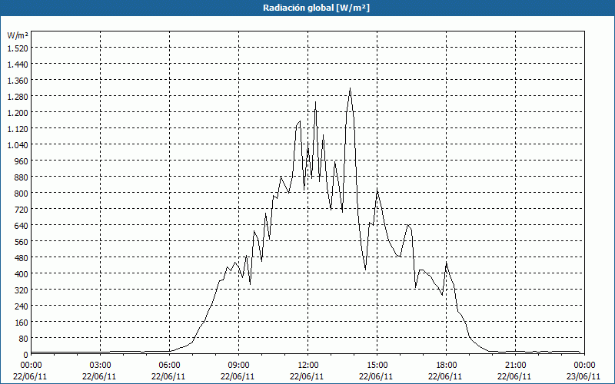Viewport: 615px width, 384px height.
Task: Select the 1.120 y-axis value
Action: click(x=18, y=128)
